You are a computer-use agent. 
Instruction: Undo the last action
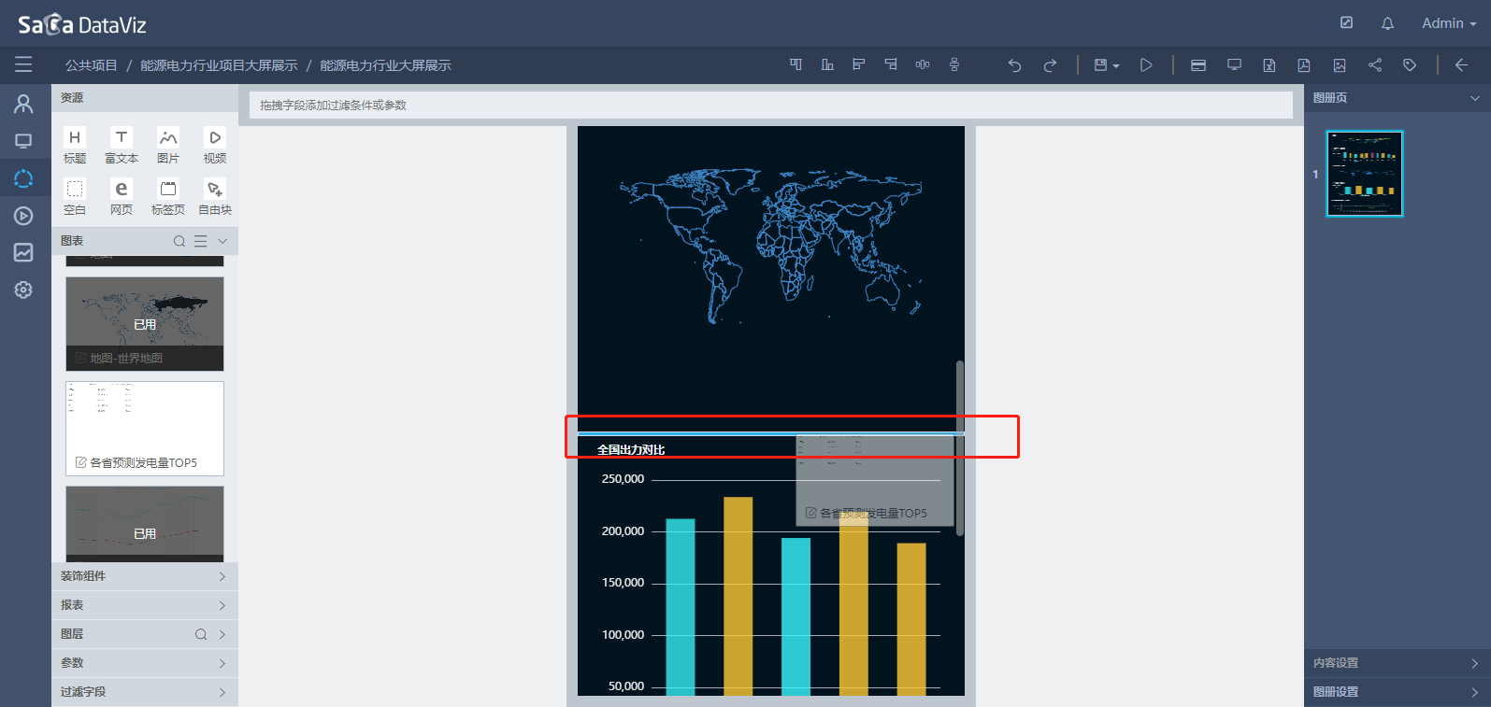coord(1014,65)
